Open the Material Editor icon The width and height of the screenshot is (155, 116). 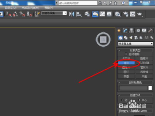[x=117, y=14]
